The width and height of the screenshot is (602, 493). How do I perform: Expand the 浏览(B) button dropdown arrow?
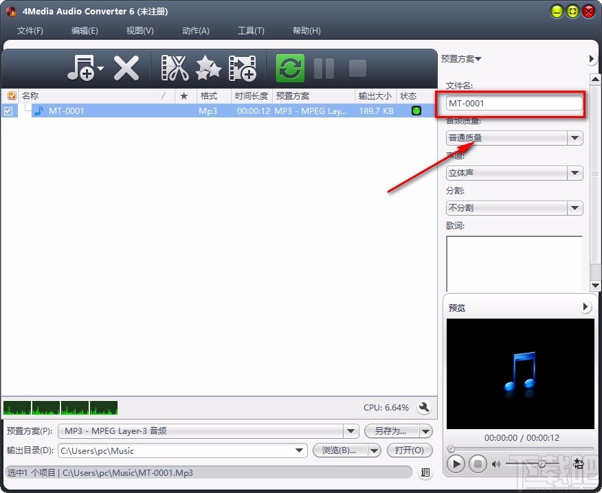point(374,450)
